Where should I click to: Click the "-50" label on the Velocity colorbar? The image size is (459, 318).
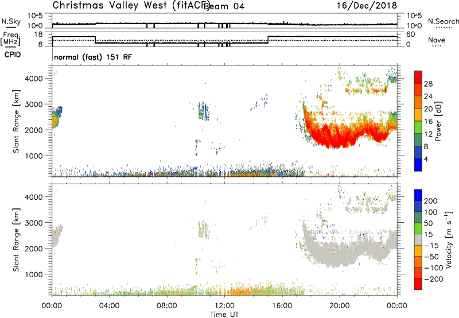point(431,257)
